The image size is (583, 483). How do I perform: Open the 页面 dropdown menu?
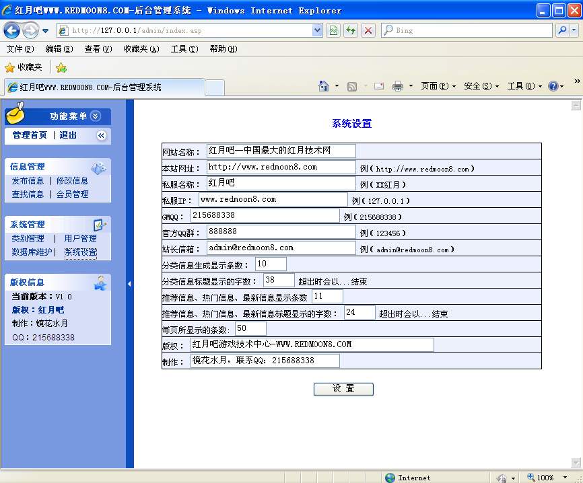pyautogui.click(x=438, y=86)
